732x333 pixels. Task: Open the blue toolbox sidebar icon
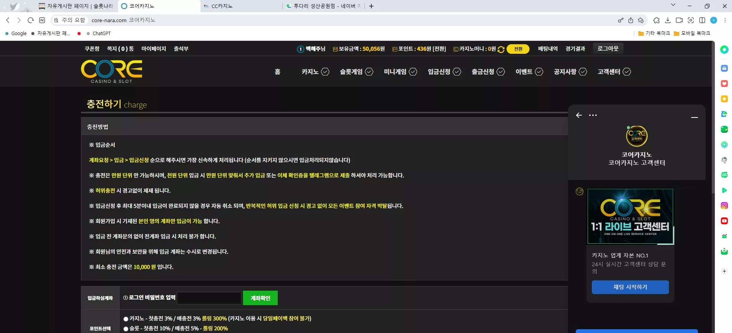[x=724, y=68]
